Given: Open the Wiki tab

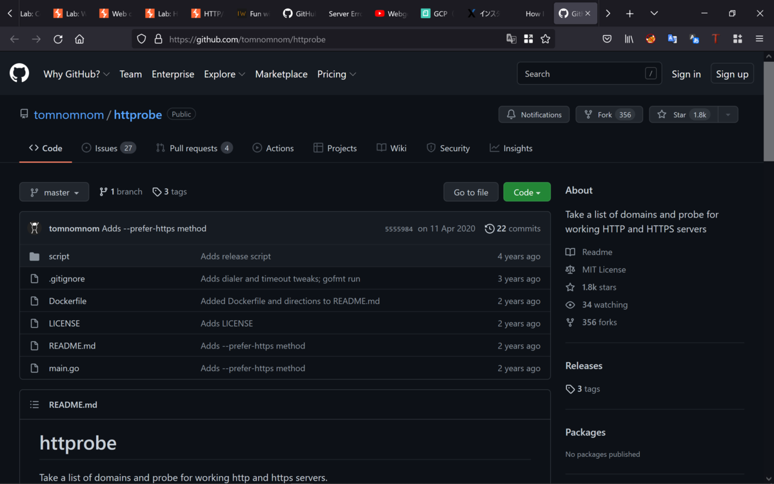Looking at the screenshot, I should click(x=392, y=148).
